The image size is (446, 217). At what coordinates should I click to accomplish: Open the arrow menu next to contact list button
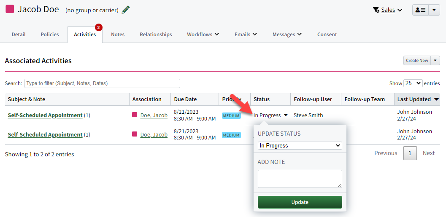pyautogui.click(x=434, y=10)
